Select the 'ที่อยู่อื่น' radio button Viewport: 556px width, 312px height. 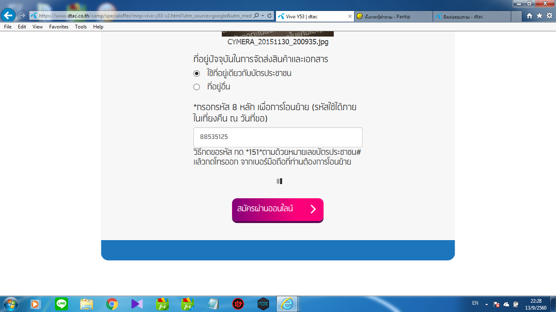click(x=197, y=87)
